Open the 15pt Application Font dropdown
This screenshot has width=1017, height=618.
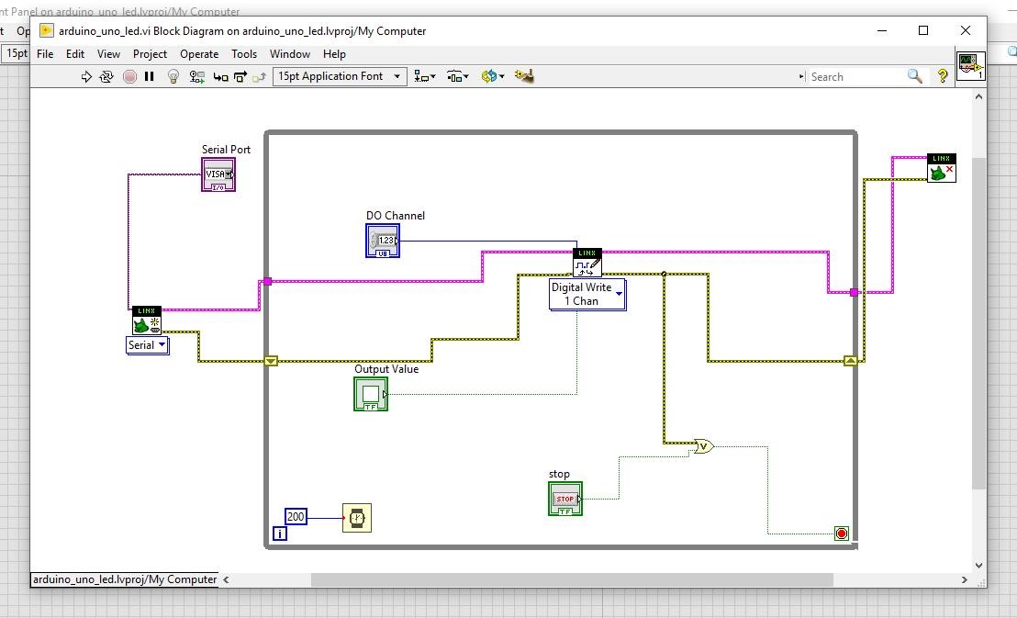(x=339, y=76)
